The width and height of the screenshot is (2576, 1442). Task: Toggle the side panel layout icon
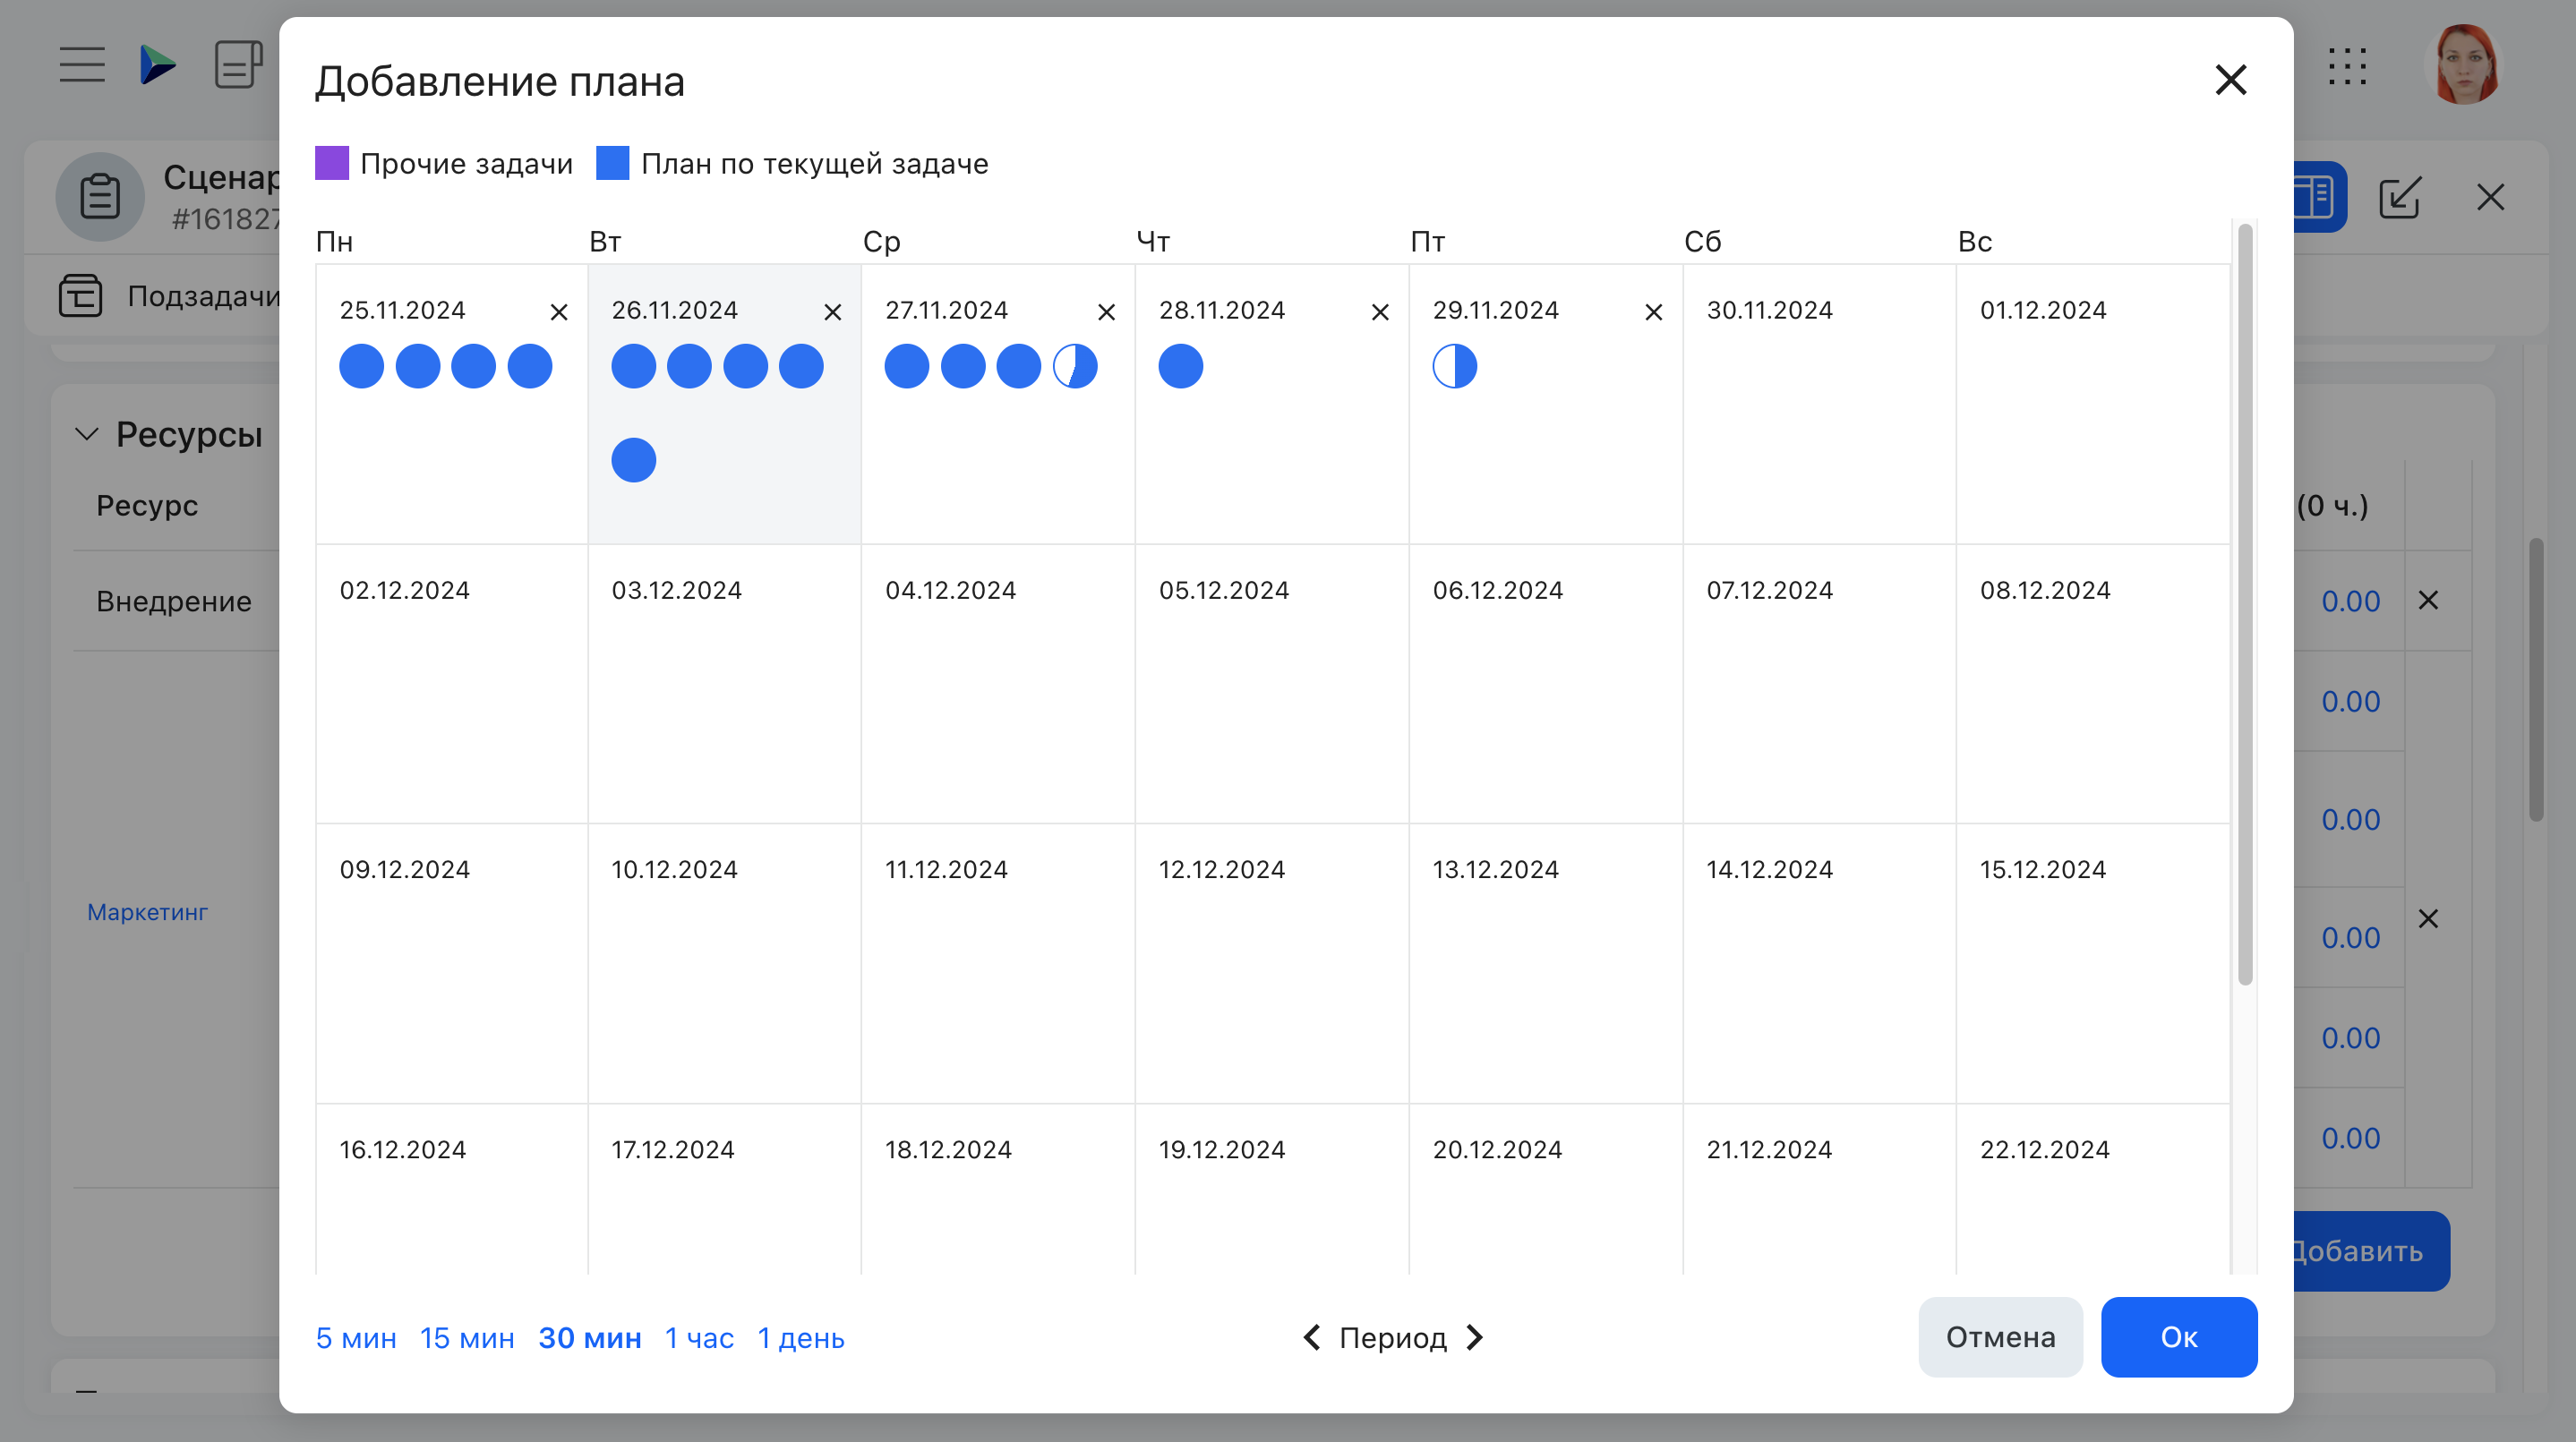point(2315,196)
